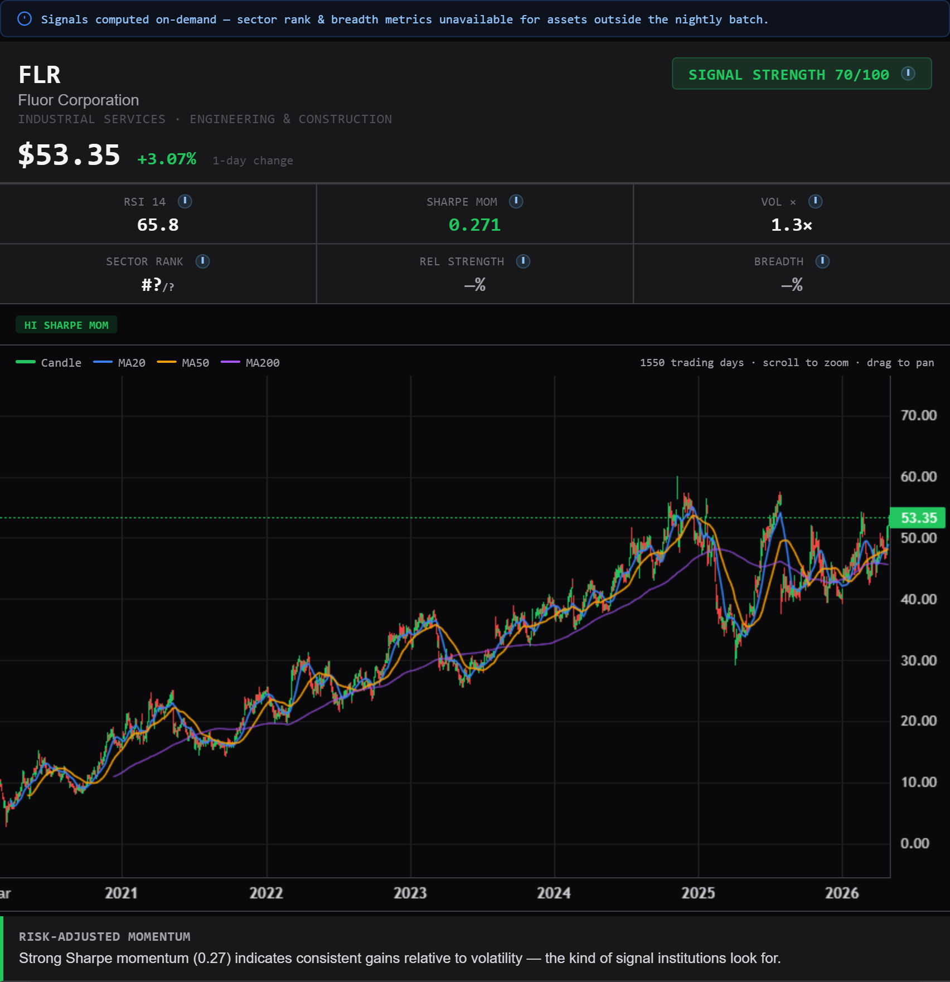Image resolution: width=950 pixels, height=982 pixels.
Task: Toggle the MA20 line in chart legend
Action: point(119,363)
